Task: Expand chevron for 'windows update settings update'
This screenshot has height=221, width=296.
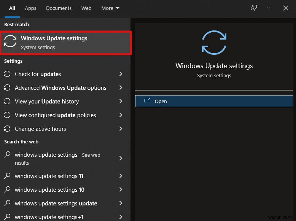Action: (x=121, y=203)
